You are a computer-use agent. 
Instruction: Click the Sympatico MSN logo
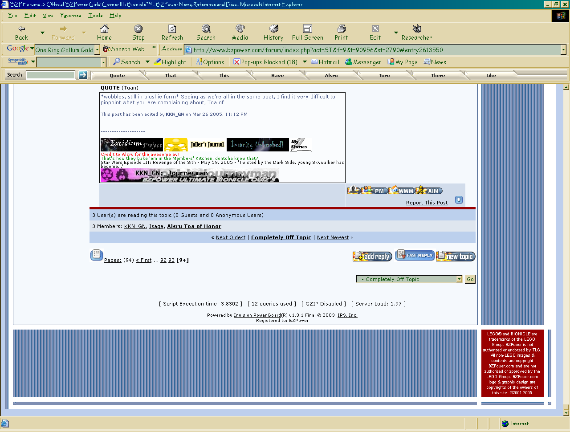tap(18, 61)
